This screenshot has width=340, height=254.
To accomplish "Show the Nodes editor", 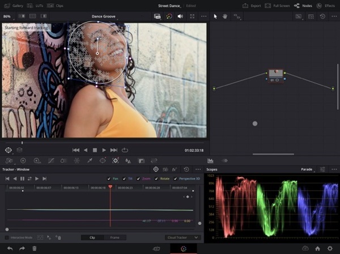I will coord(304,5).
